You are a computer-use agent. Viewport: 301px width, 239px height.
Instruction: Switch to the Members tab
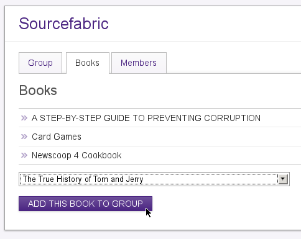pos(139,63)
